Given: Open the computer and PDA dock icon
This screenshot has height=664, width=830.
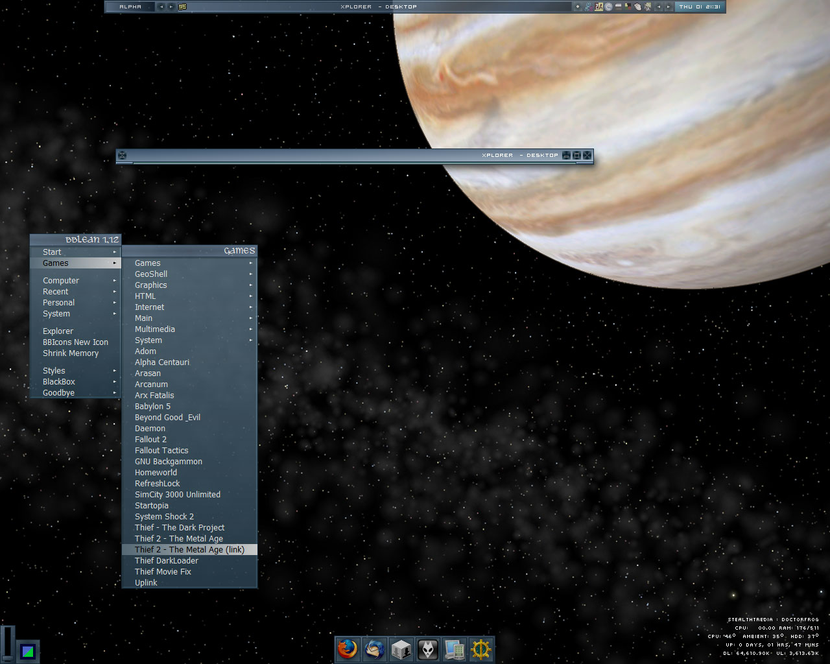Looking at the screenshot, I should click(x=454, y=649).
